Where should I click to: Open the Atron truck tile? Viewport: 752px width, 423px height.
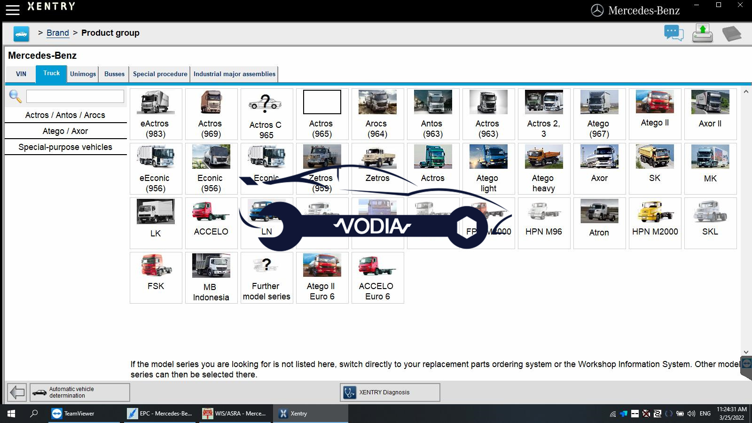[x=600, y=223]
